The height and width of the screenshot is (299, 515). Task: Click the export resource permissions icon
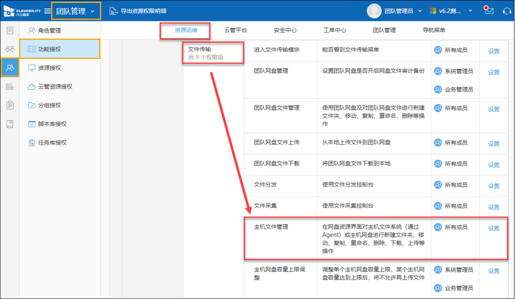113,11
